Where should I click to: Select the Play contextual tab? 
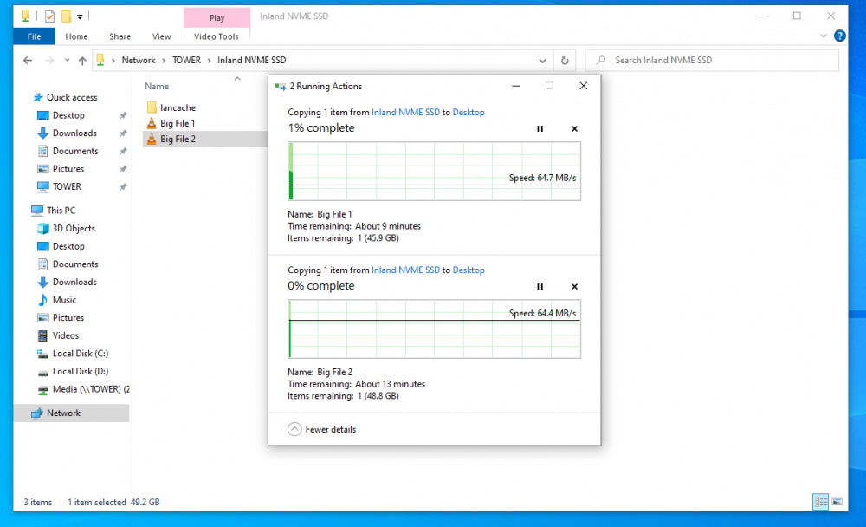click(217, 17)
